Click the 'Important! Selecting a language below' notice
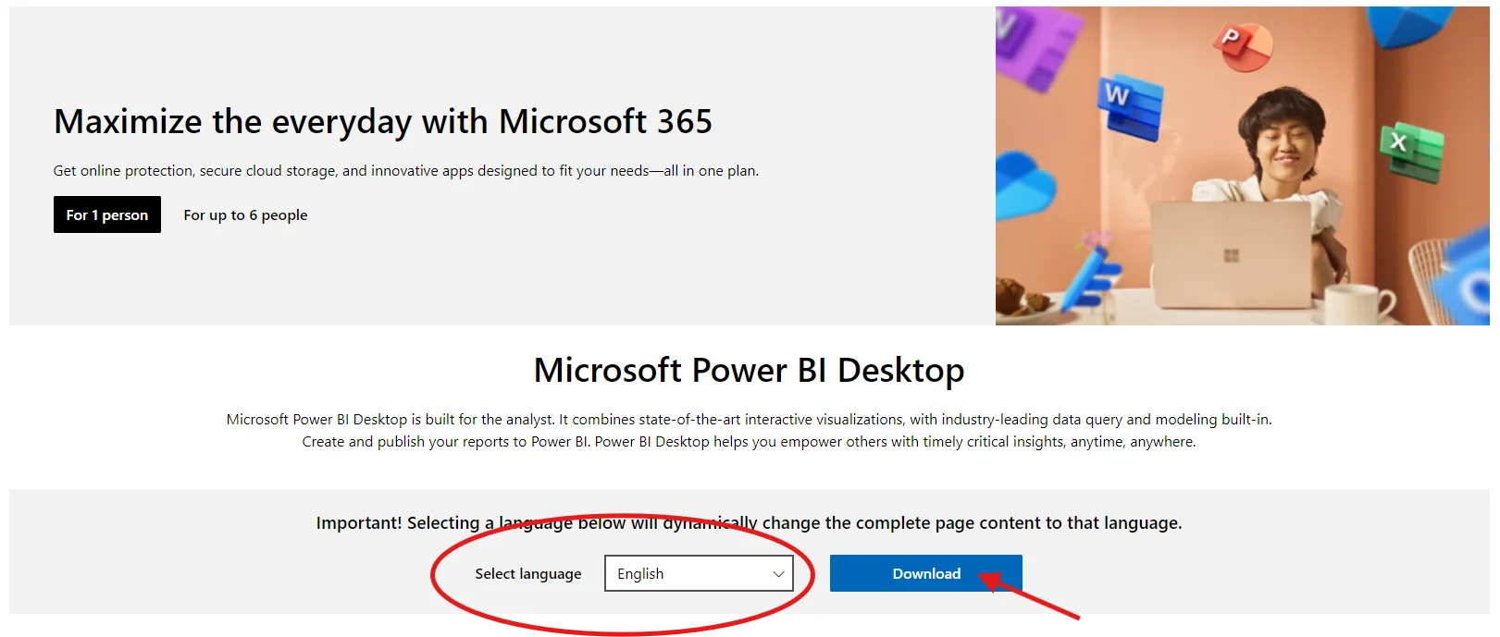This screenshot has height=637, width=1500. coord(750,523)
